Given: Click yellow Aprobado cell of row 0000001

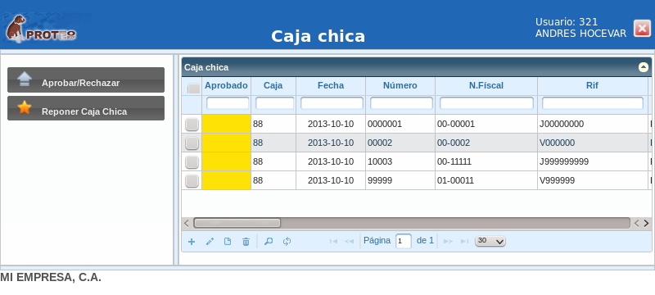Looking at the screenshot, I should point(227,124).
